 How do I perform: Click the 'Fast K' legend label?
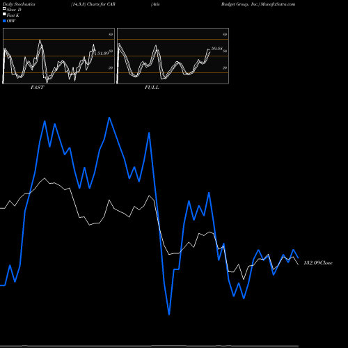pos(13,15)
